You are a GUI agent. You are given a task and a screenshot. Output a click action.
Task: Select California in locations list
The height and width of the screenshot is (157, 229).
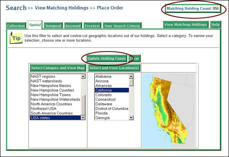112,90
